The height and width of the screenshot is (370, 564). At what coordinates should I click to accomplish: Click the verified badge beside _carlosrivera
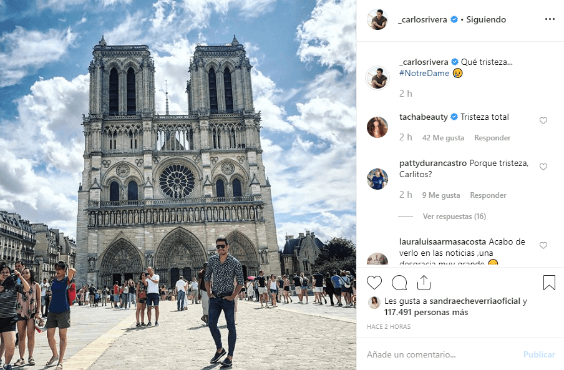(x=455, y=19)
